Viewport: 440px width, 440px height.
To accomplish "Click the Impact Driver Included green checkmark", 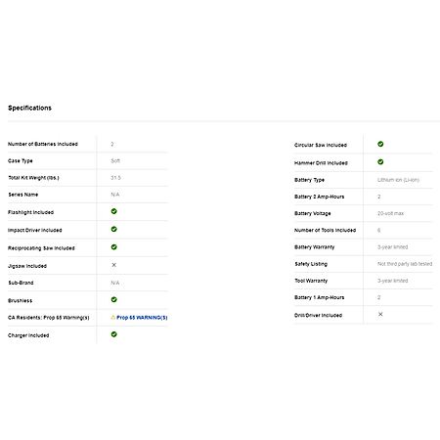I will [x=113, y=229].
